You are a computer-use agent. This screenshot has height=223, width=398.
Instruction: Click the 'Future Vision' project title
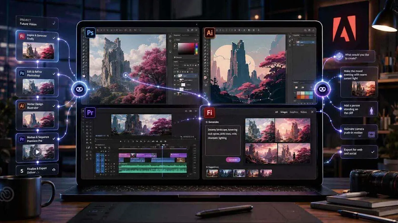(x=28, y=24)
